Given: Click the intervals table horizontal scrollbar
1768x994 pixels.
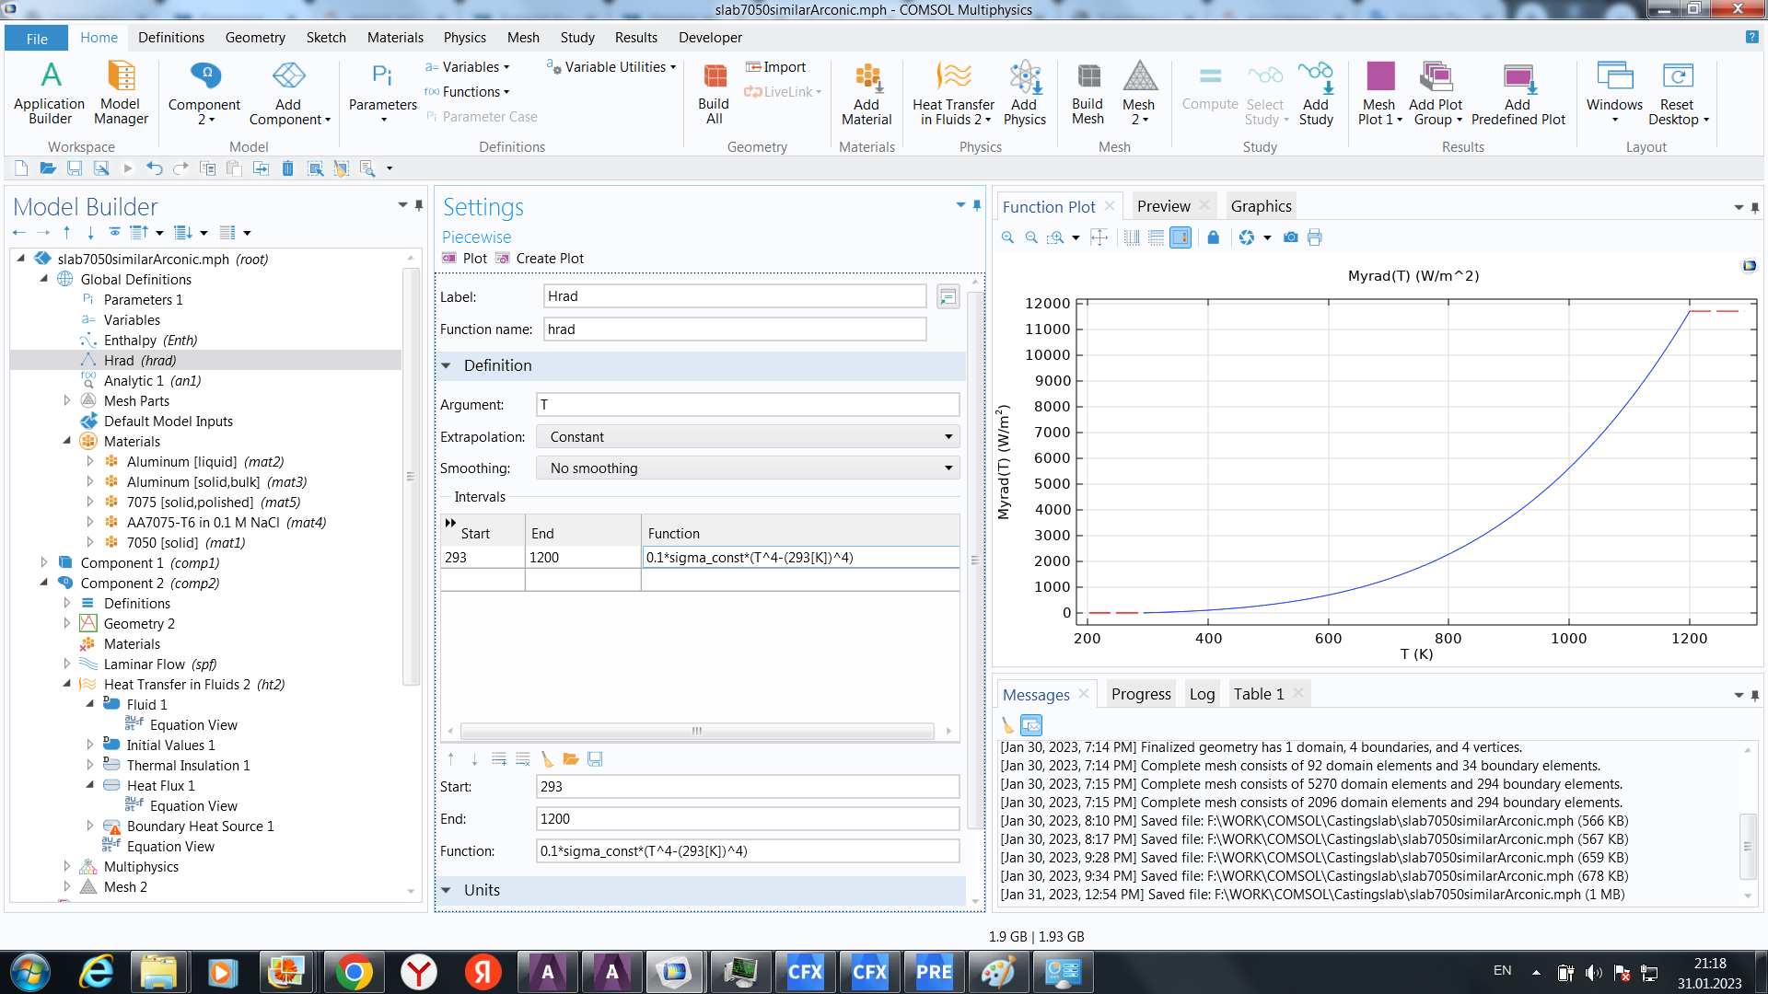Looking at the screenshot, I should [697, 731].
